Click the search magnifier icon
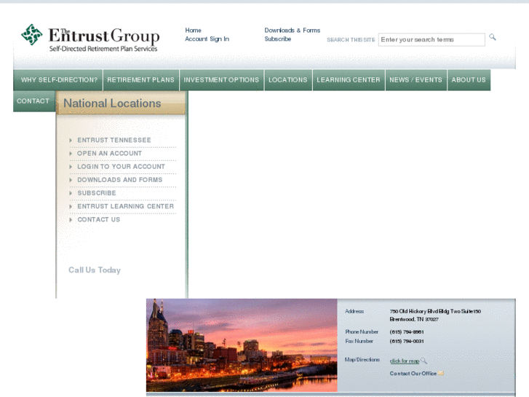Viewport: 529px width, 397px height. pos(493,37)
